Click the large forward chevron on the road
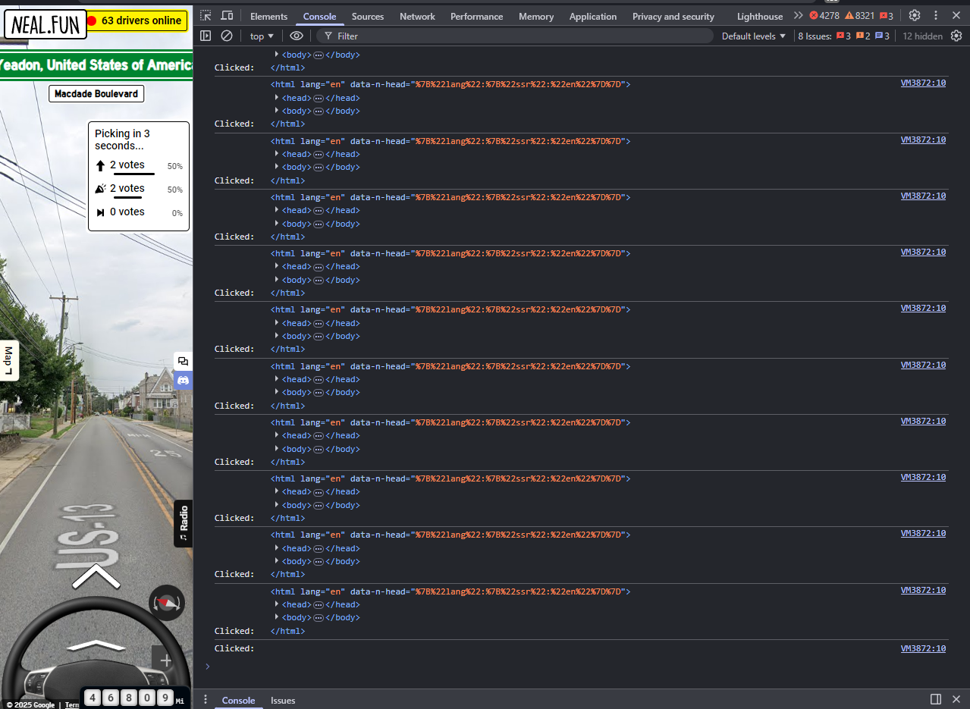This screenshot has width=970, height=709. (96, 577)
